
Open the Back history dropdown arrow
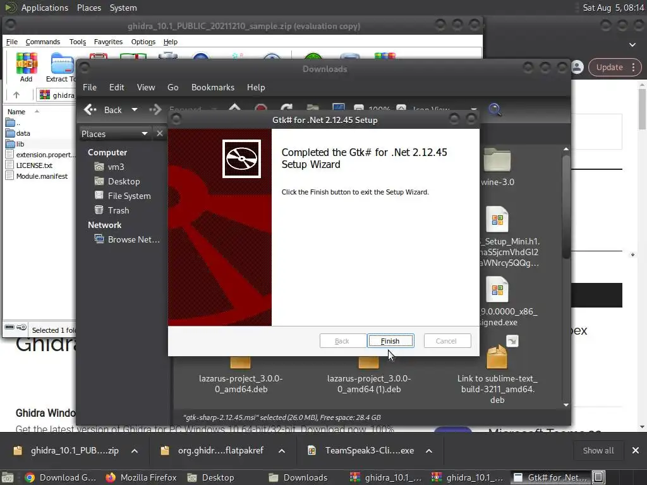(135, 110)
